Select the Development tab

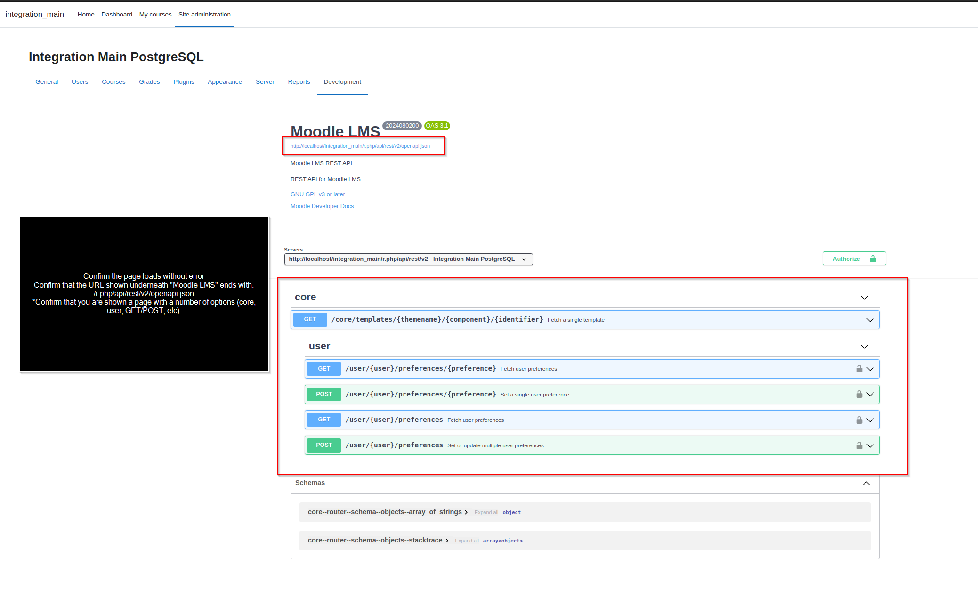point(342,82)
